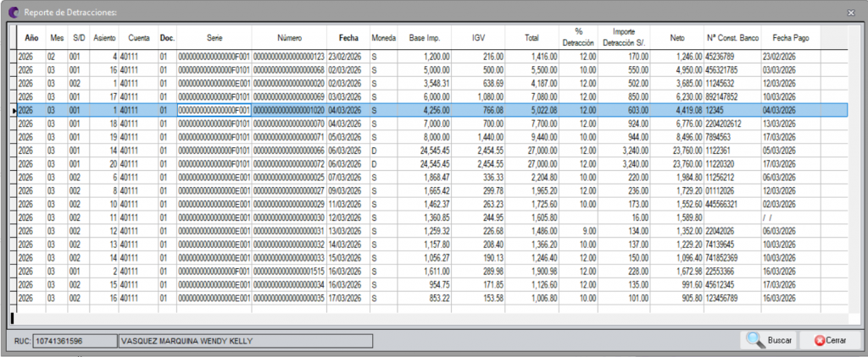Click the Asiento column header
This screenshot has height=357, width=868.
(104, 38)
